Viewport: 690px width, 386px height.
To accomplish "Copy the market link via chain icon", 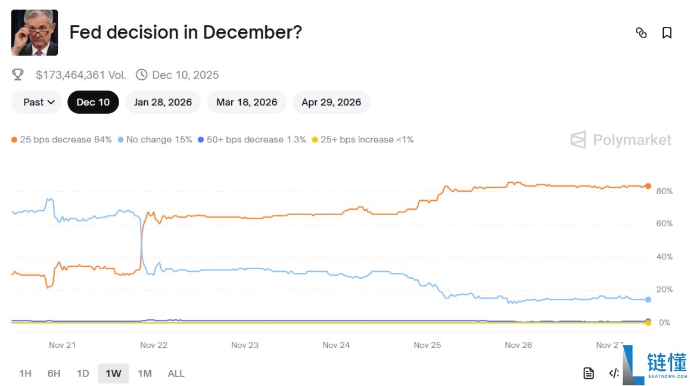I will pos(641,33).
